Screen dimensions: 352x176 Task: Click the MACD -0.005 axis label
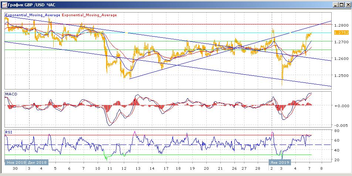coord(340,125)
